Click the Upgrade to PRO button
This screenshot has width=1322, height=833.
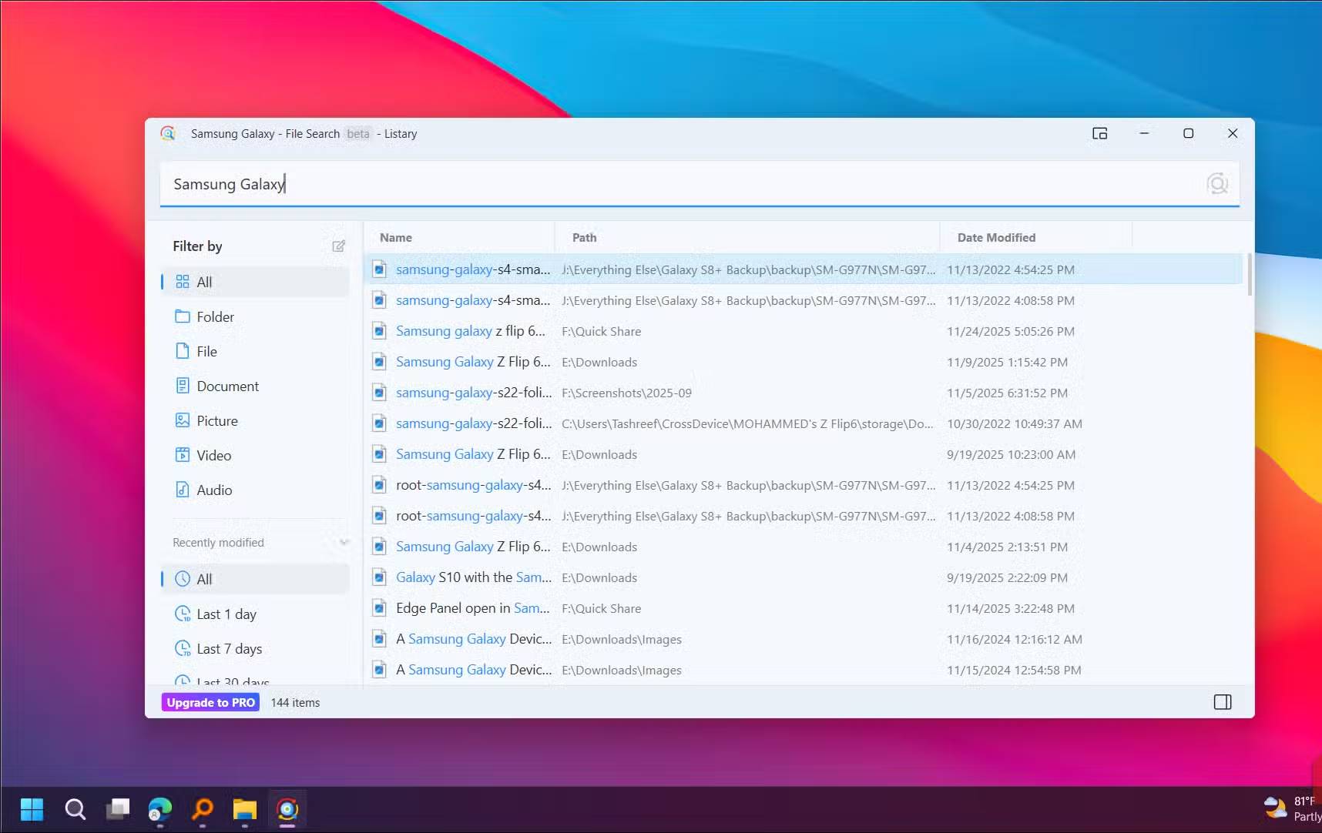click(x=210, y=702)
